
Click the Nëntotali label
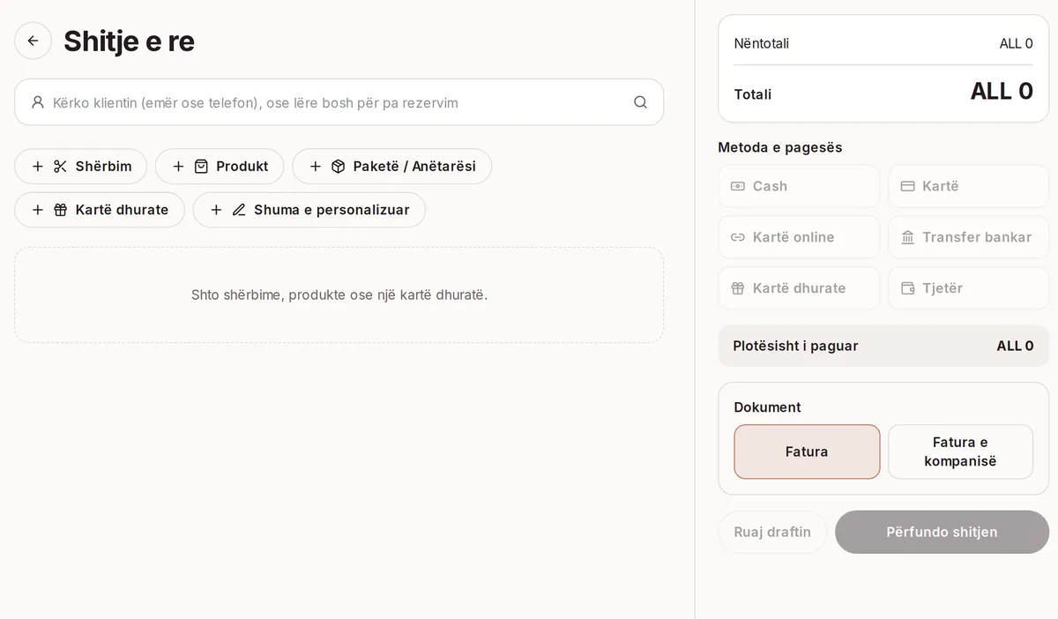click(x=762, y=43)
